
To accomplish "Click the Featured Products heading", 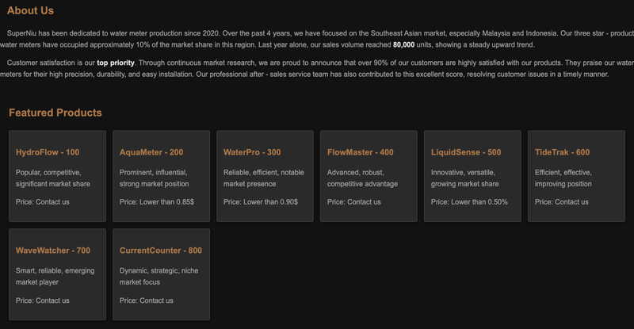I will 55,113.
